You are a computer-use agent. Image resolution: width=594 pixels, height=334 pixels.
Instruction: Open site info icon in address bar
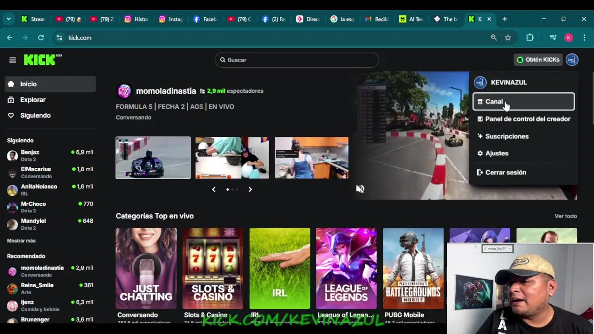pos(59,38)
